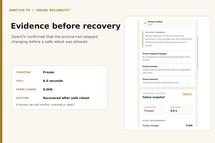Click the Frame change measurement row
Image resolution: width=215 pixels, height=143 pixels.
168,125
